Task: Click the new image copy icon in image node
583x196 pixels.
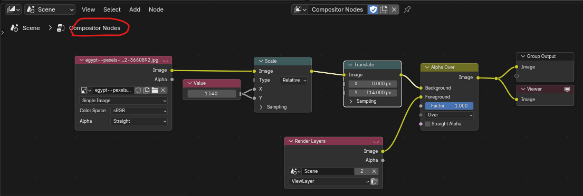Action: click(x=147, y=90)
